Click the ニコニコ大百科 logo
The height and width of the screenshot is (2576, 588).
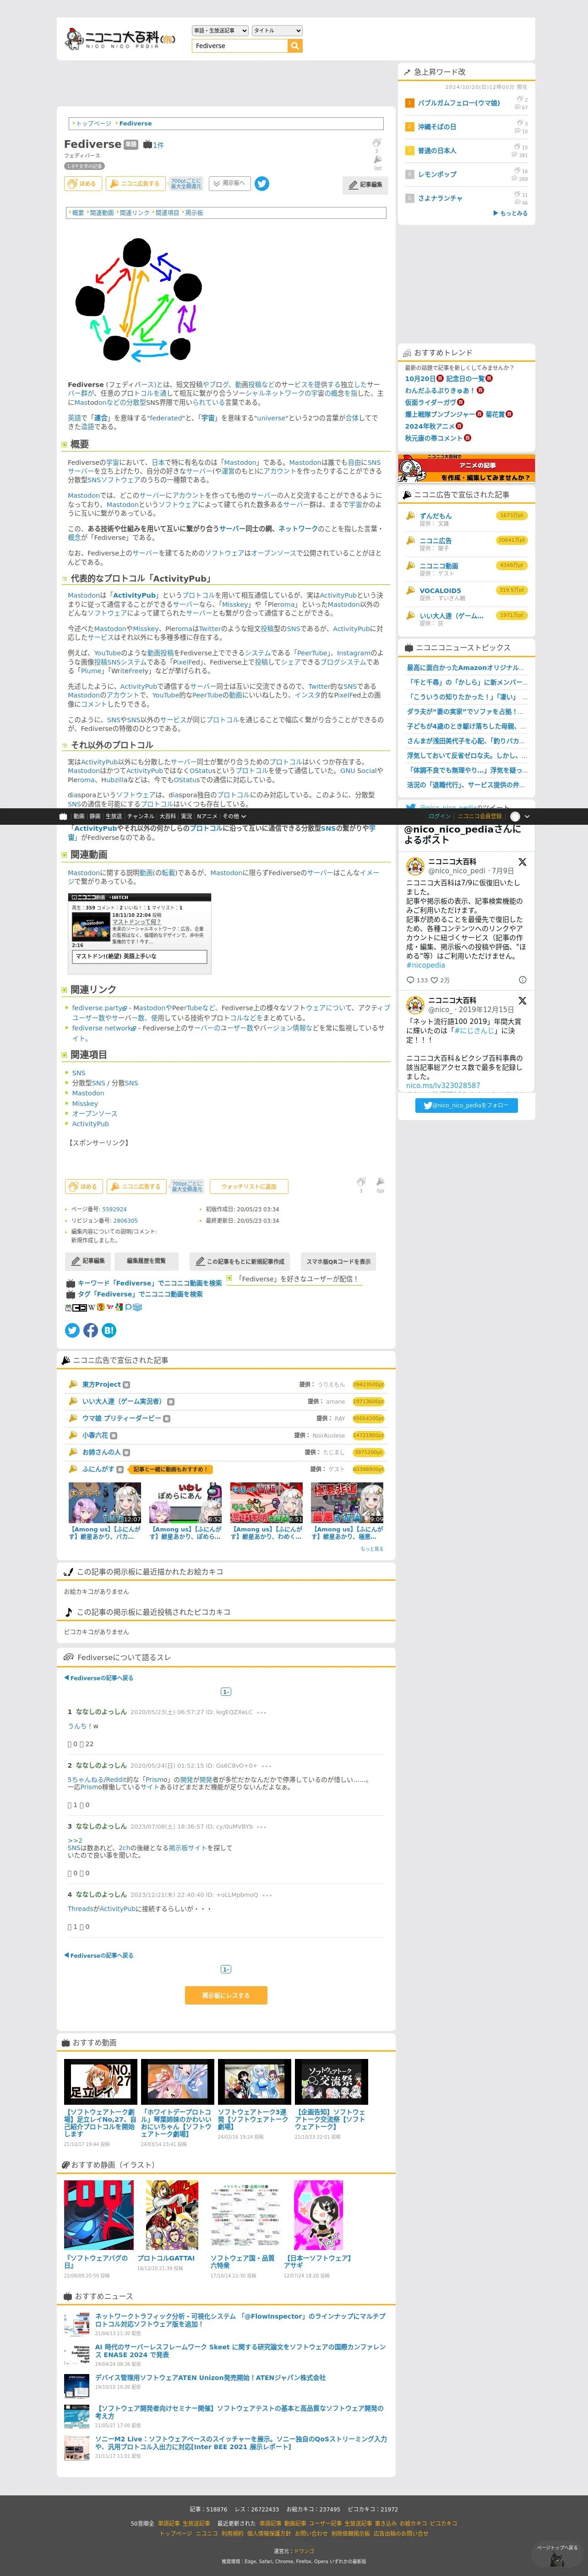tap(120, 39)
